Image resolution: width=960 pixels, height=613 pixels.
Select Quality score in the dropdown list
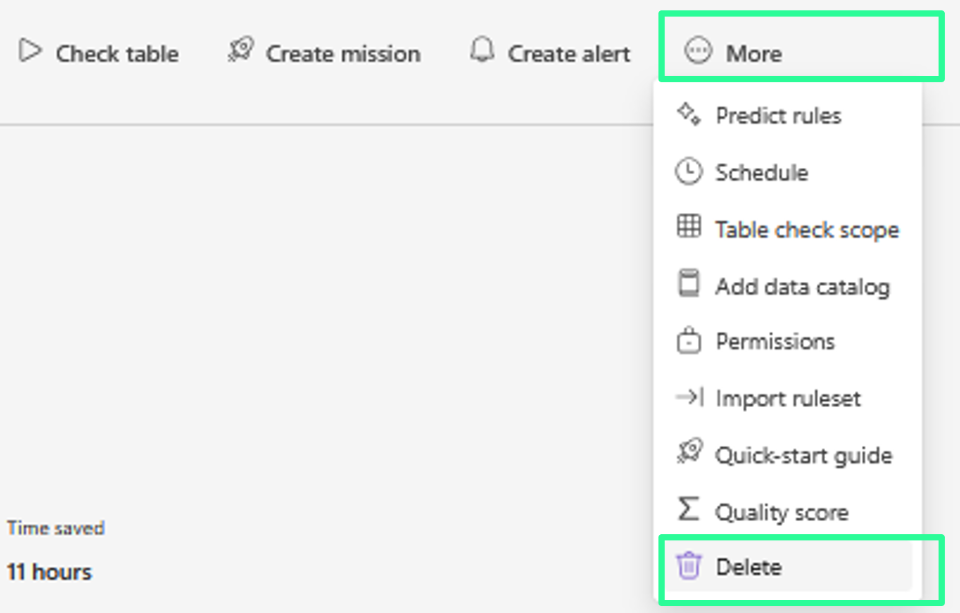point(782,512)
